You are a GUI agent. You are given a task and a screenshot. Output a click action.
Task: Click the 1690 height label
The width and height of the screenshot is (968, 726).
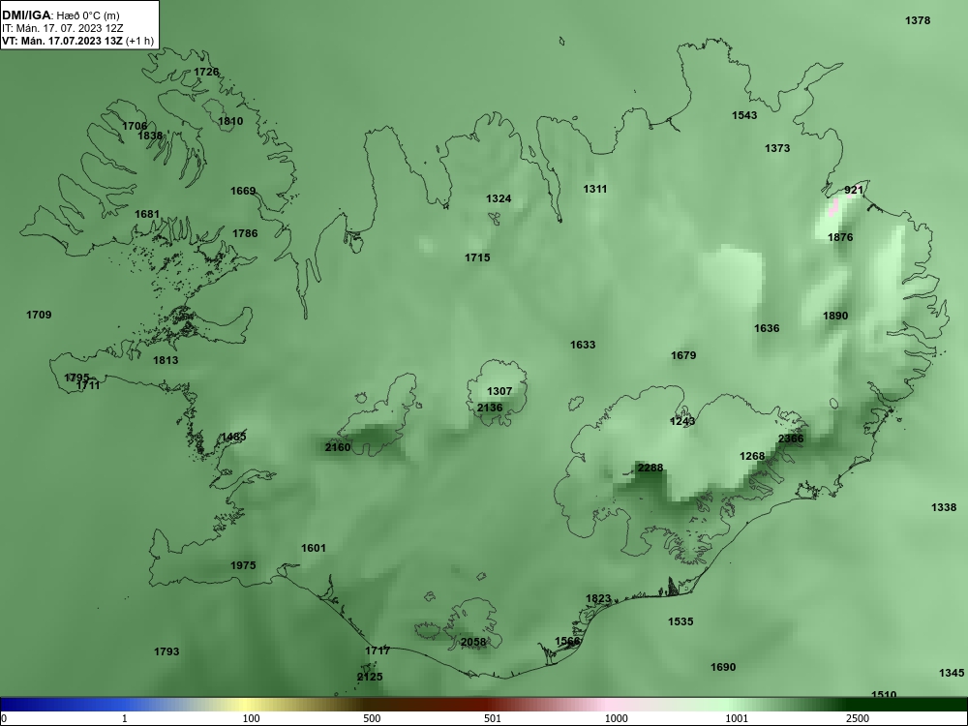(x=723, y=667)
